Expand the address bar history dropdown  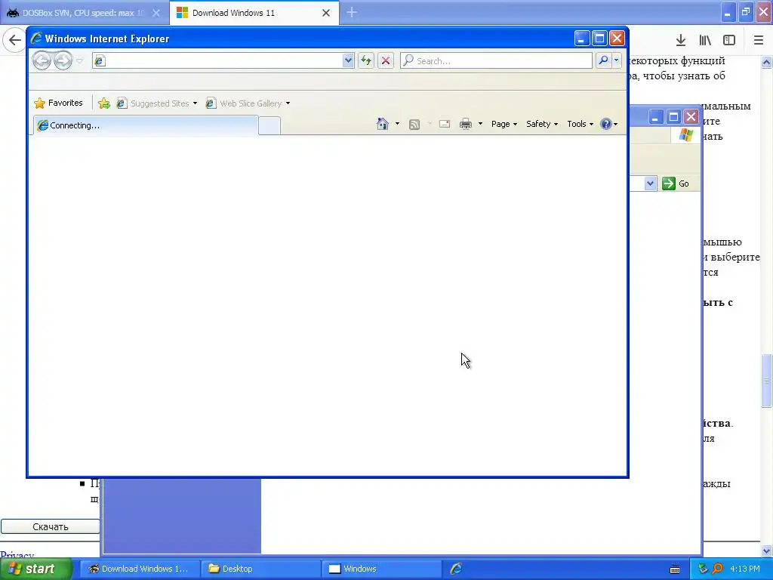(x=348, y=60)
